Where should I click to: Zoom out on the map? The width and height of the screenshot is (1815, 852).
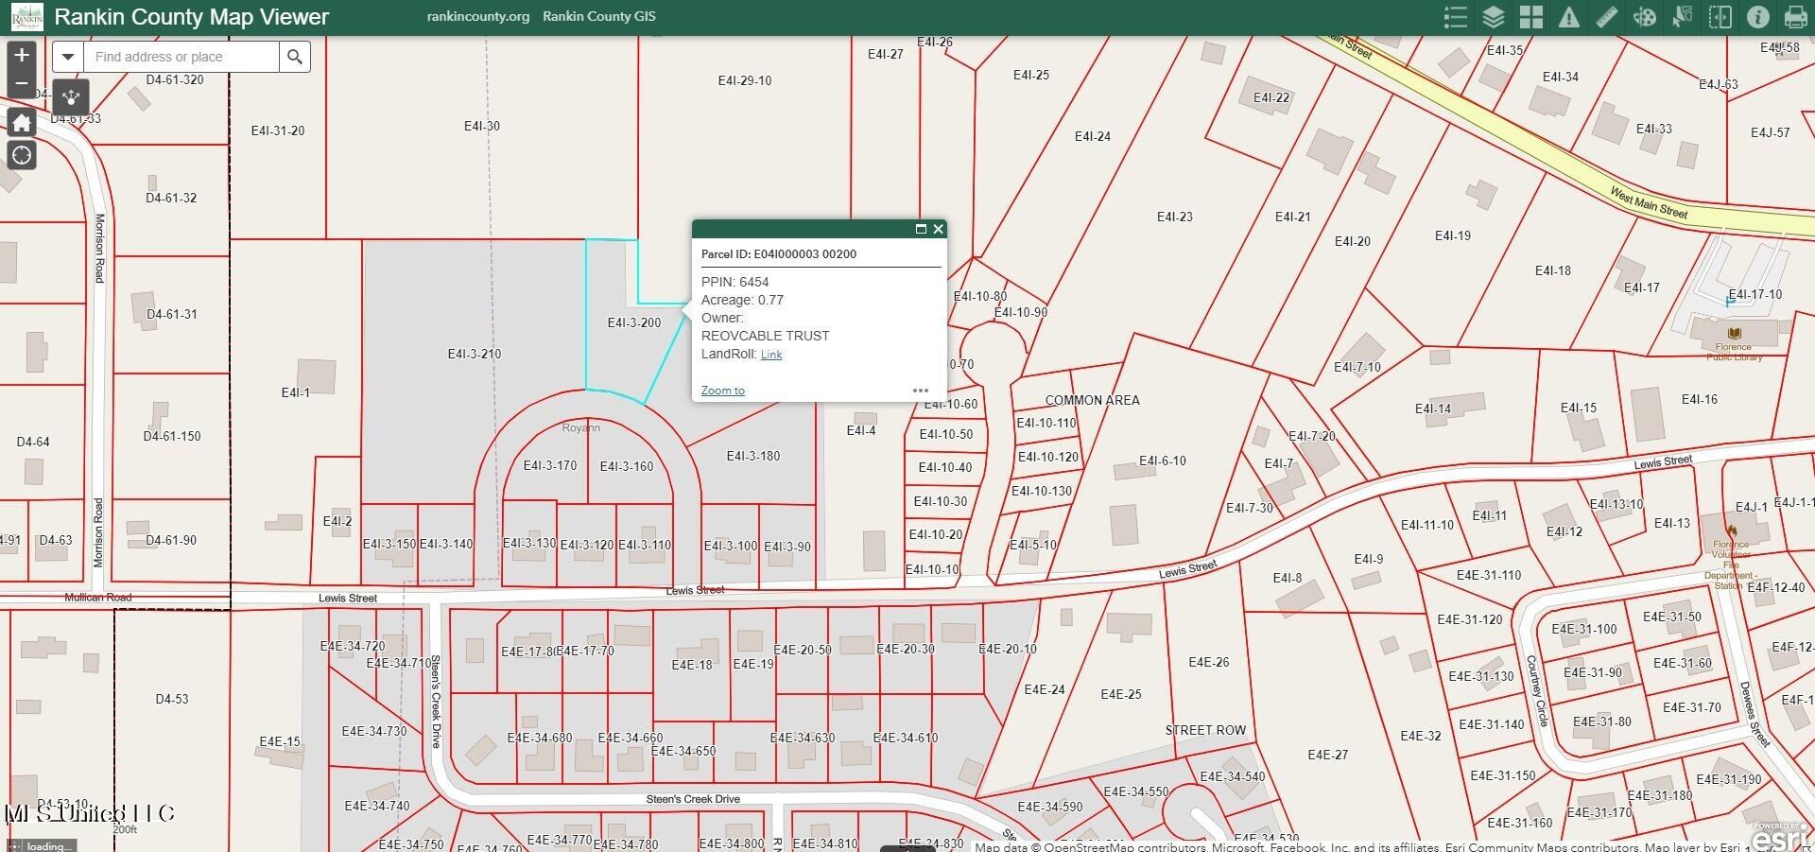coord(22,83)
